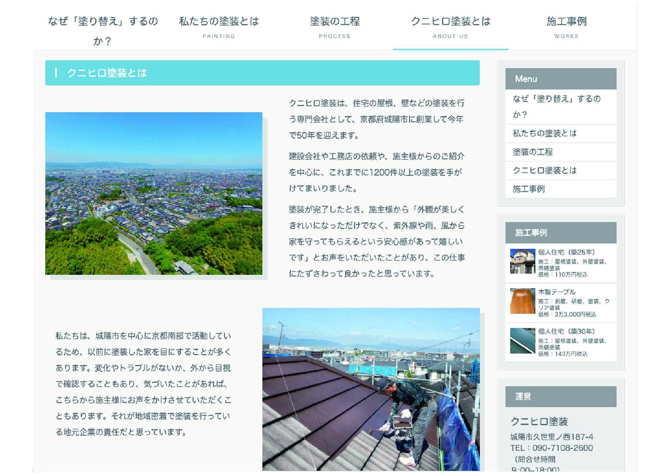
Task: Open the 施工事例 WORKS nav tab
Action: 566,27
